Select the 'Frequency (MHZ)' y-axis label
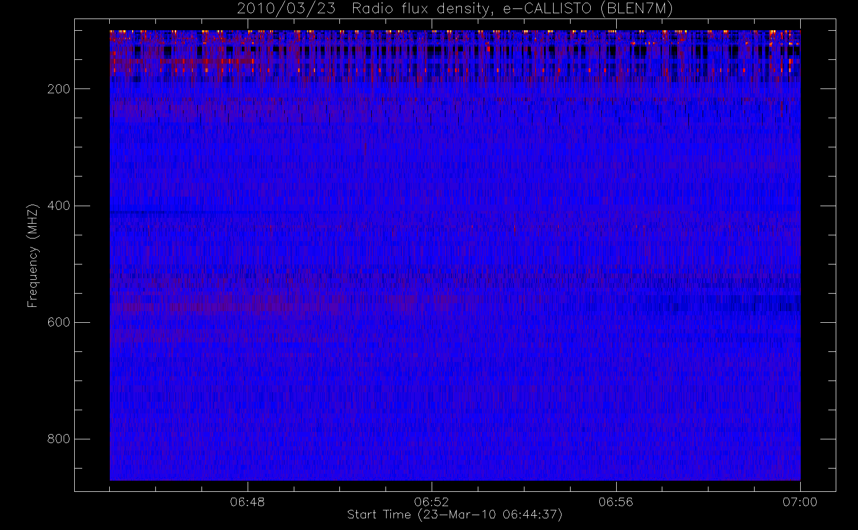The image size is (858, 530). click(33, 255)
